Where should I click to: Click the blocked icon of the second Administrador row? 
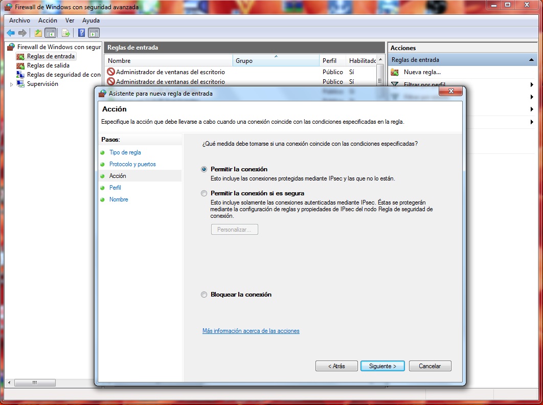click(x=111, y=81)
